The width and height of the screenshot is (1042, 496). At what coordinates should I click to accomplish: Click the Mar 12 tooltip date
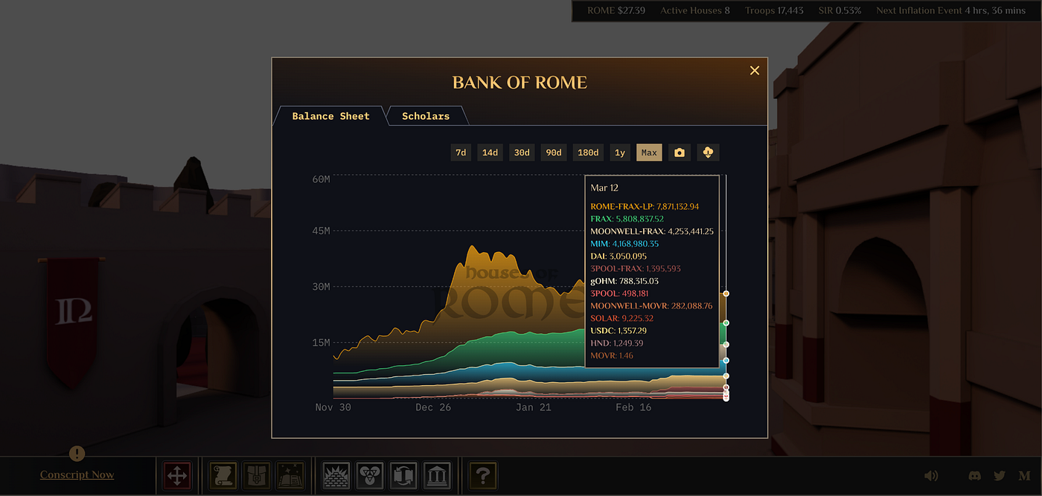pos(604,188)
